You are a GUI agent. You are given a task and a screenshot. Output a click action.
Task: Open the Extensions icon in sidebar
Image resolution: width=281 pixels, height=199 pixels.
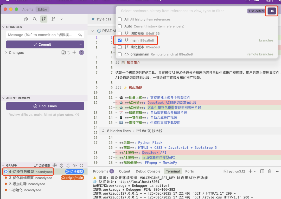(53, 19)
